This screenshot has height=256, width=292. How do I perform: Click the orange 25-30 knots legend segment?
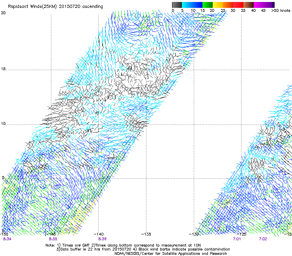click(228, 5)
